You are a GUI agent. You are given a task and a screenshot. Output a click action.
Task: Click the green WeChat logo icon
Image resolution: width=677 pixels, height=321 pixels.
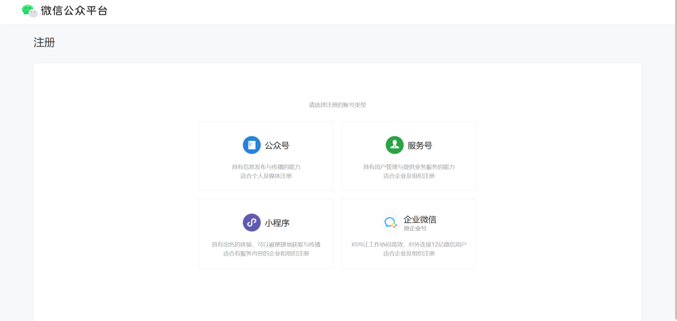(x=30, y=10)
